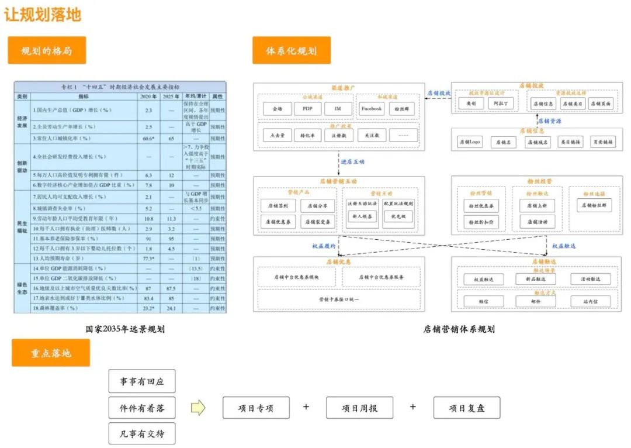The height and width of the screenshot is (448, 631).
Task: Click the orange 重点落地 label
Action: (51, 353)
